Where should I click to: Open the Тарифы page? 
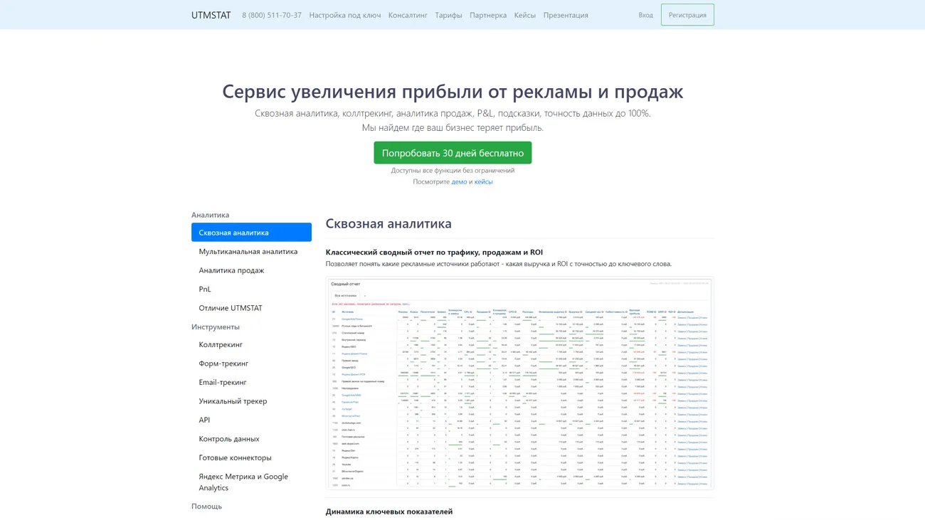coord(448,14)
